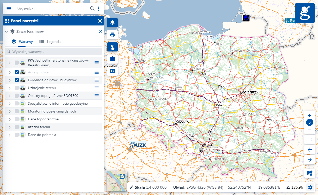Take a map snapshot with camera icon
Viewport: 318px width, 195px height.
click(x=112, y=71)
